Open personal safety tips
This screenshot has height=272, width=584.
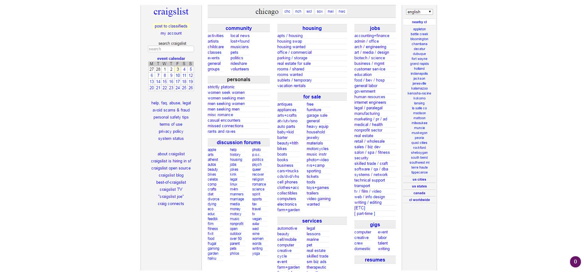(x=171, y=117)
